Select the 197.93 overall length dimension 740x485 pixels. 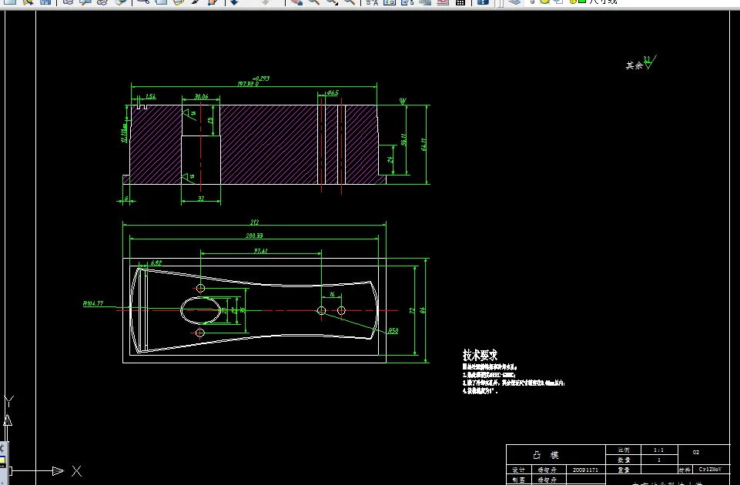(248, 83)
